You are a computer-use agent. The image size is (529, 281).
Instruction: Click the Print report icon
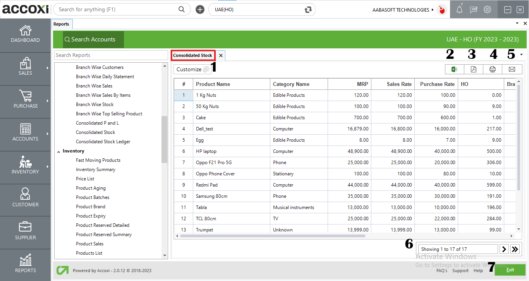click(493, 69)
